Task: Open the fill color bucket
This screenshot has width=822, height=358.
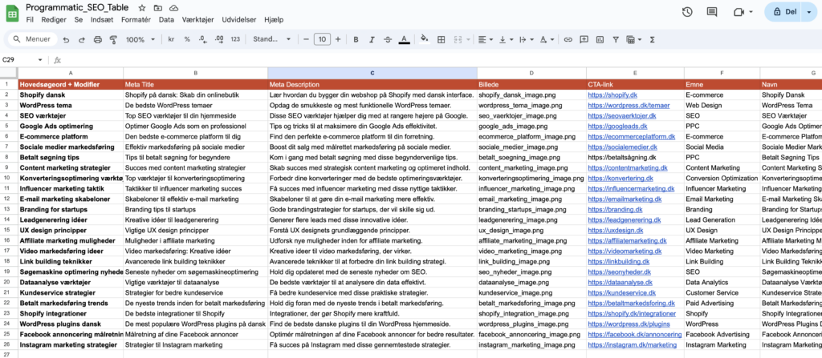Action: point(425,39)
